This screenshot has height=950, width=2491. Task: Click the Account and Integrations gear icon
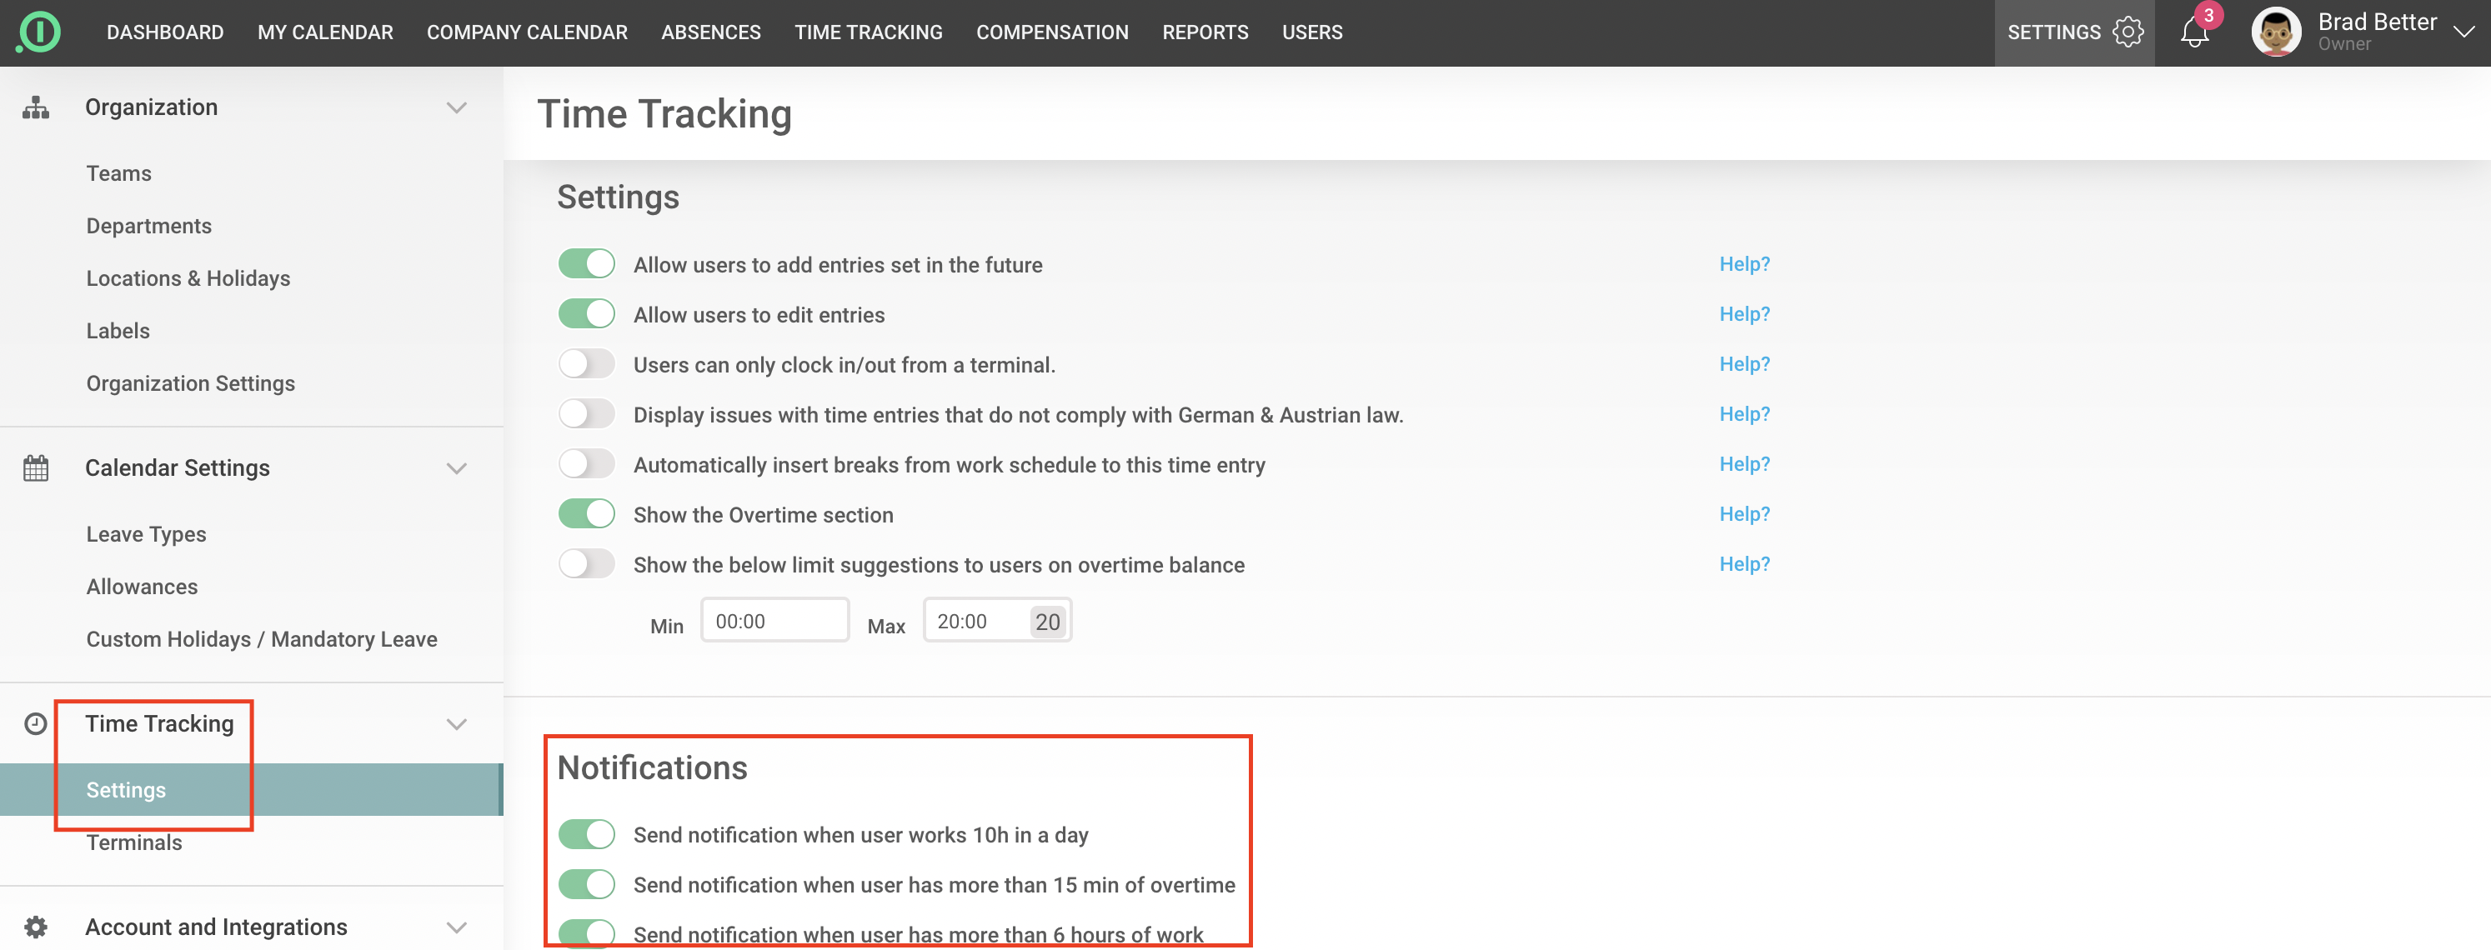36,927
